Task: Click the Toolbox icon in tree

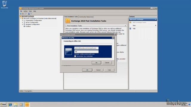Action: [24, 26]
